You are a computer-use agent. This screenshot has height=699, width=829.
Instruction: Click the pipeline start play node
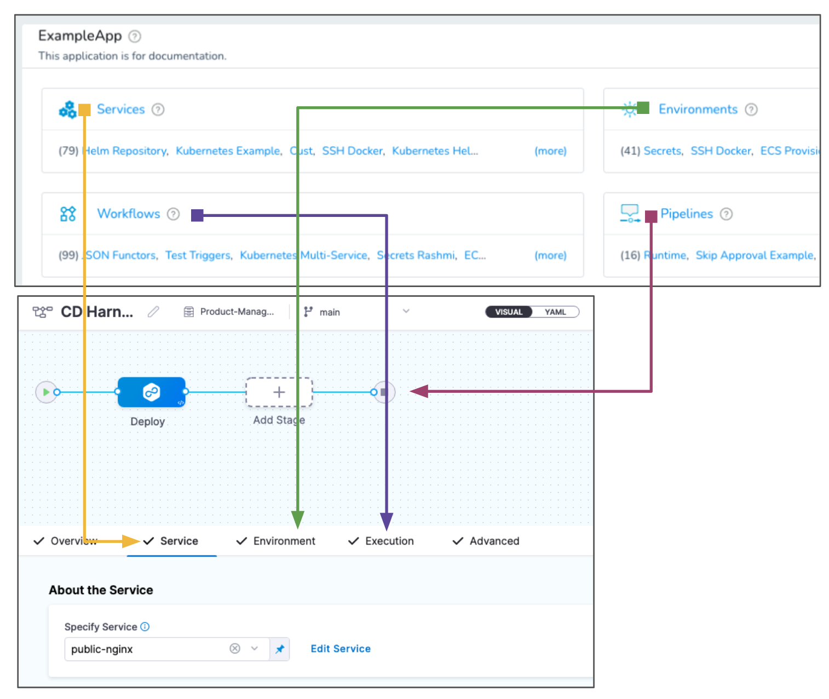[x=47, y=392]
